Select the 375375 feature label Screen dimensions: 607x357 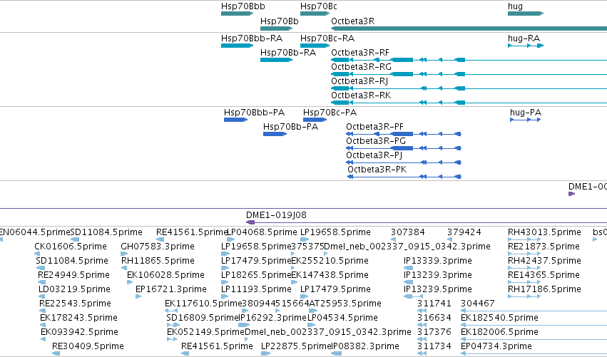click(307, 247)
